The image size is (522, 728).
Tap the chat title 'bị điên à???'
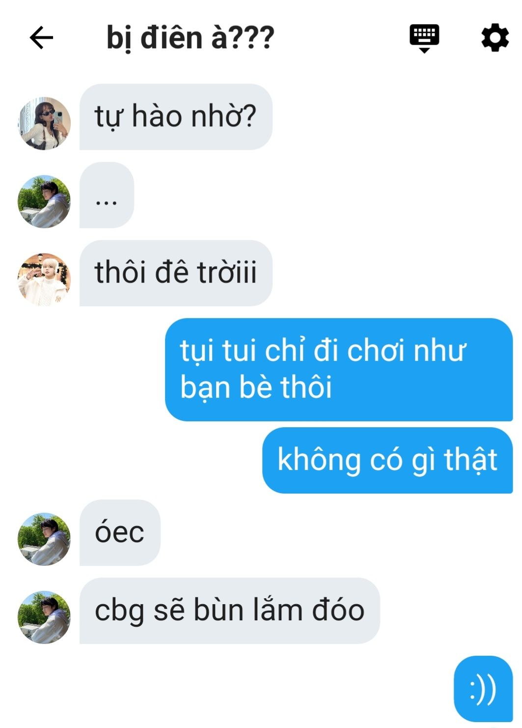[x=191, y=38]
